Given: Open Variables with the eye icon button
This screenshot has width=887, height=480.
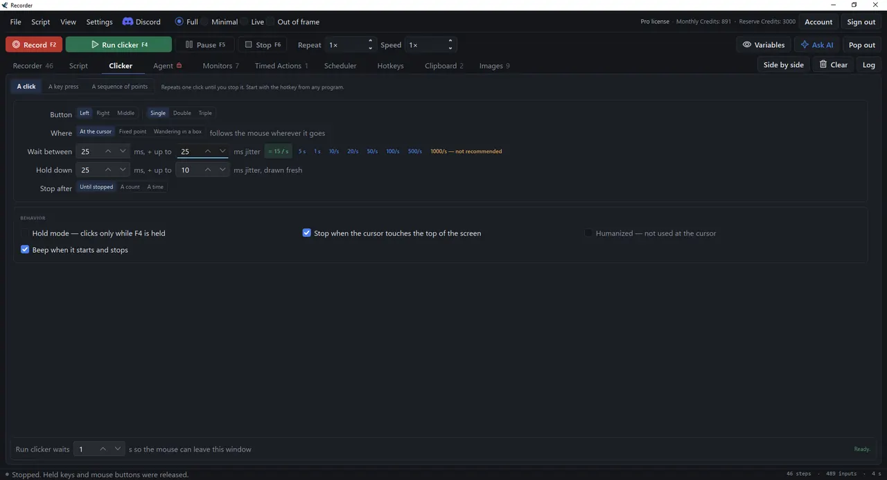Looking at the screenshot, I should [763, 44].
